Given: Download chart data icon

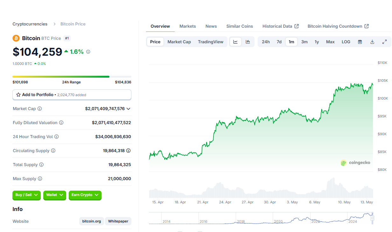Looking at the screenshot, I should point(372,42).
